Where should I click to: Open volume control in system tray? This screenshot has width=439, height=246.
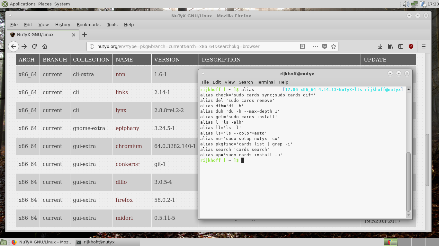pyautogui.click(x=406, y=4)
